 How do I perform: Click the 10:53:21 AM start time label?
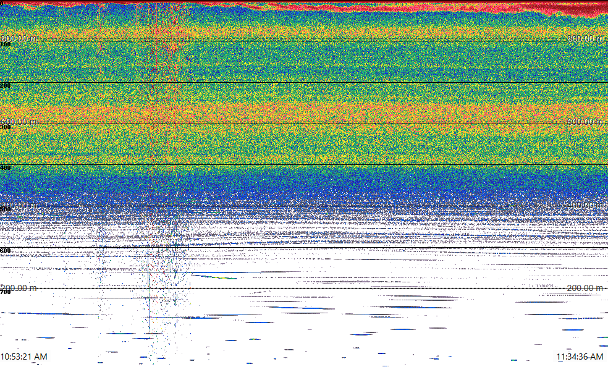tap(24, 356)
